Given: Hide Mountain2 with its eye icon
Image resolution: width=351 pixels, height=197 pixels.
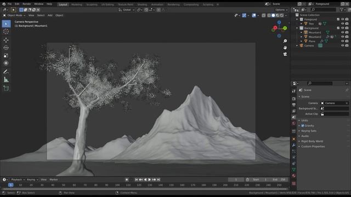Looking at the screenshot, I should [342, 37].
